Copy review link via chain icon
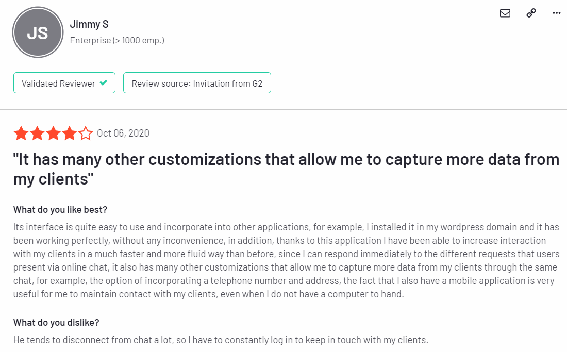This screenshot has height=352, width=567. [531, 13]
